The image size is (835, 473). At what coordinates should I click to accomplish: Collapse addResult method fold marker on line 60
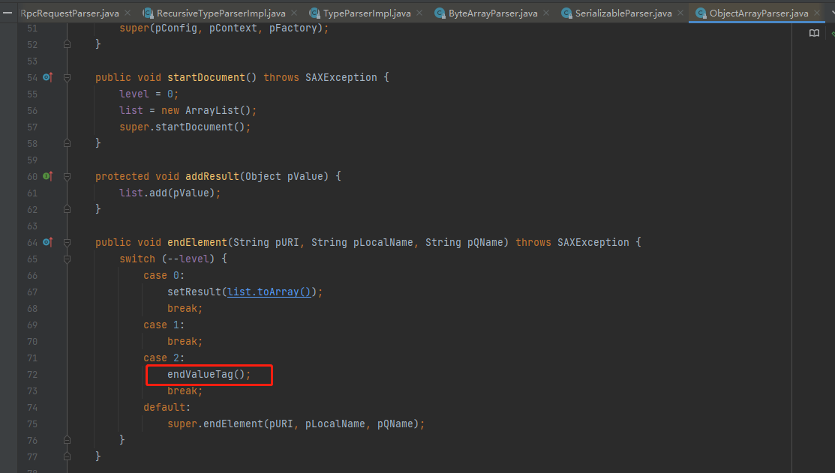[x=67, y=177]
